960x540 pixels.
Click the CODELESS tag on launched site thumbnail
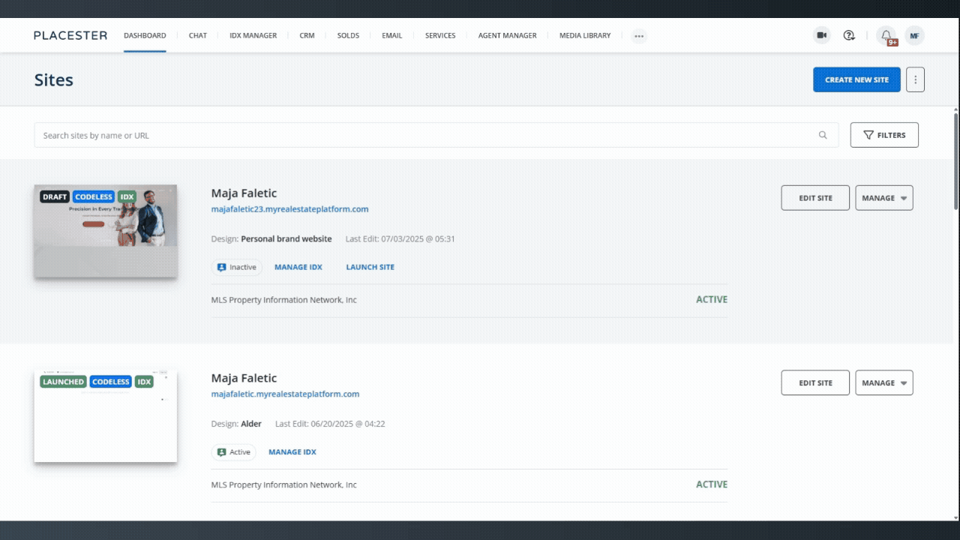111,382
